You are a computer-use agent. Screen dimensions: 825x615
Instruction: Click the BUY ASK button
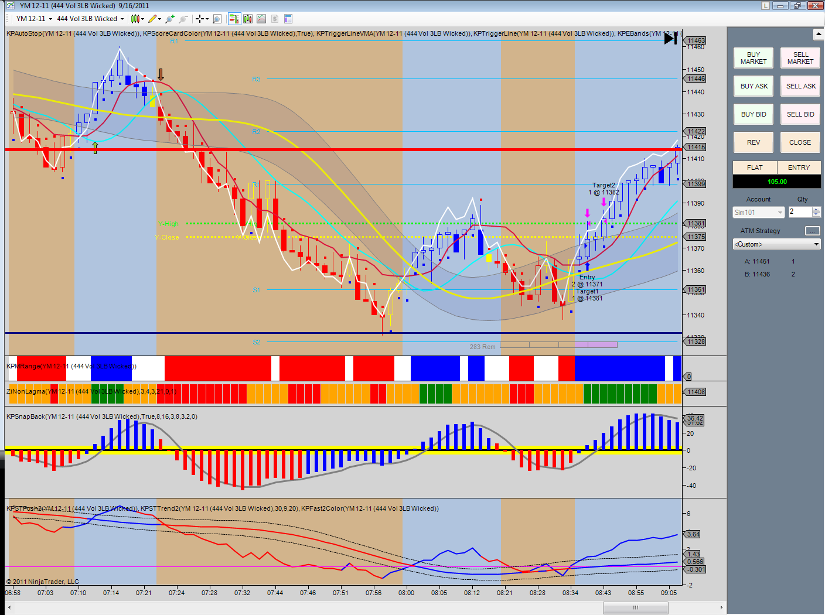754,86
